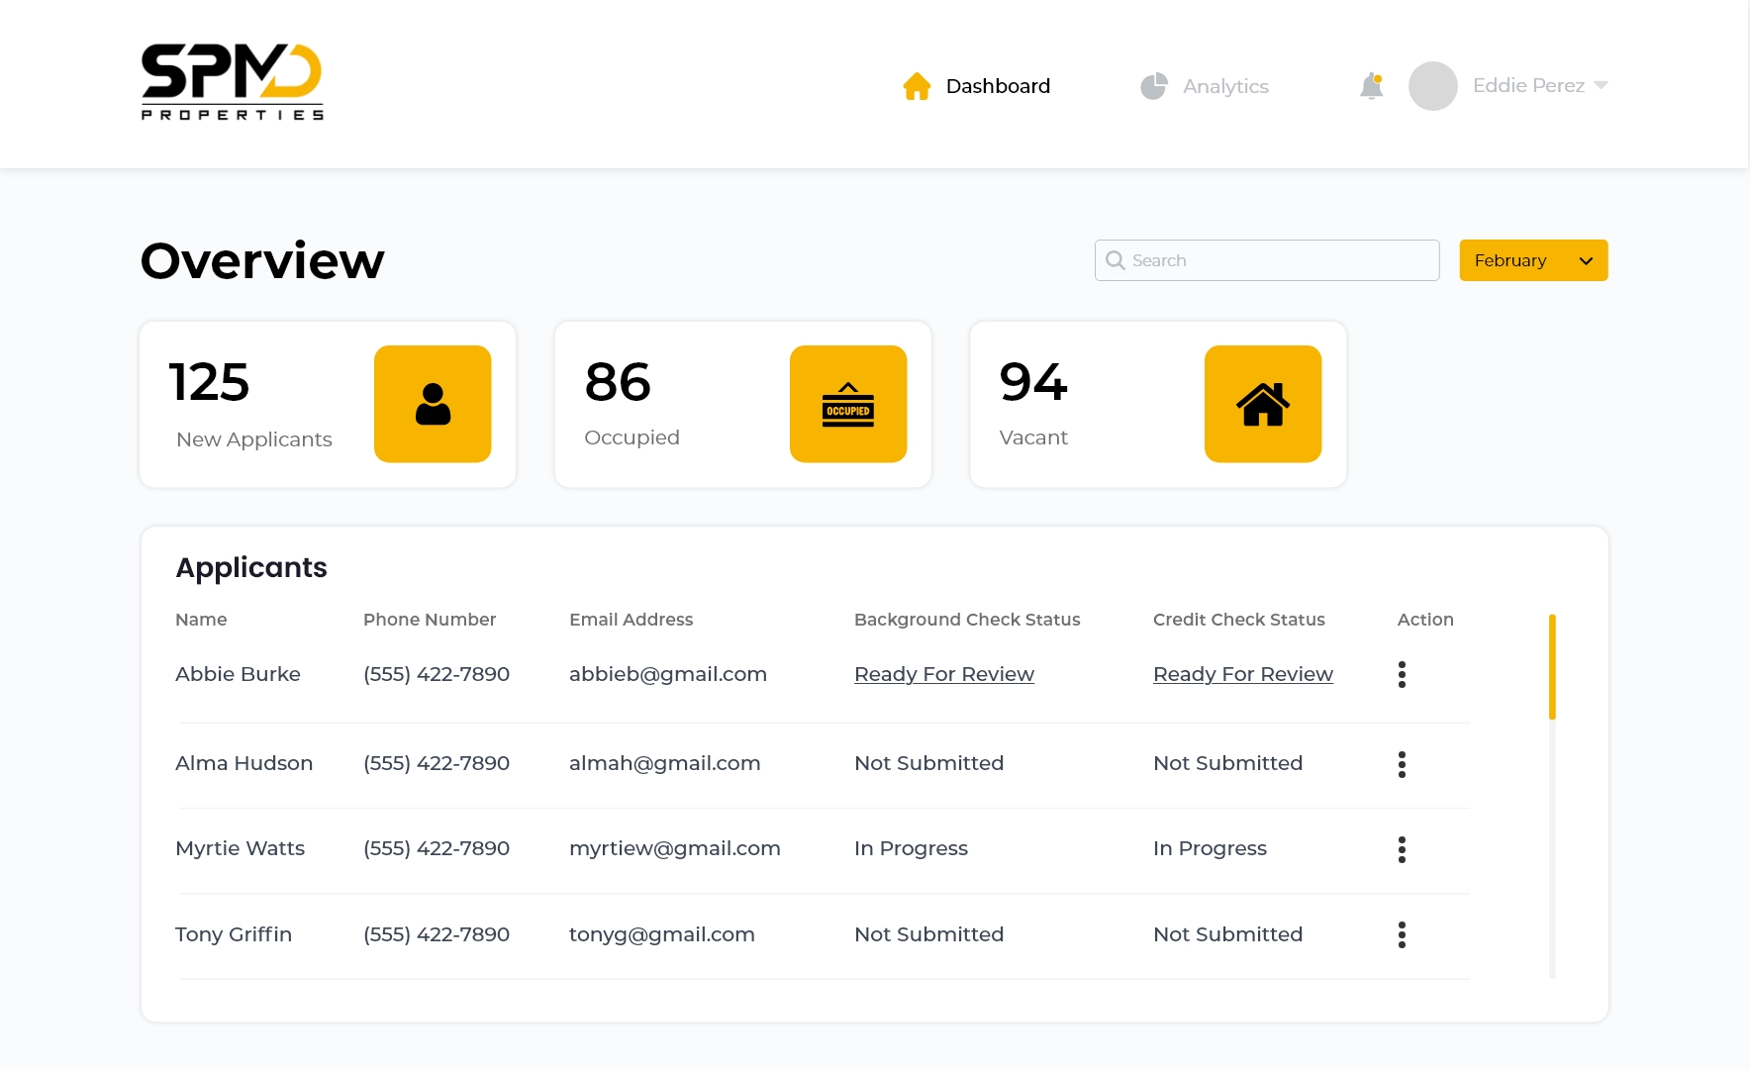Viewport: 1750px width, 1069px height.
Task: Open the actions menu for Abbie Burke
Action: [1402, 674]
